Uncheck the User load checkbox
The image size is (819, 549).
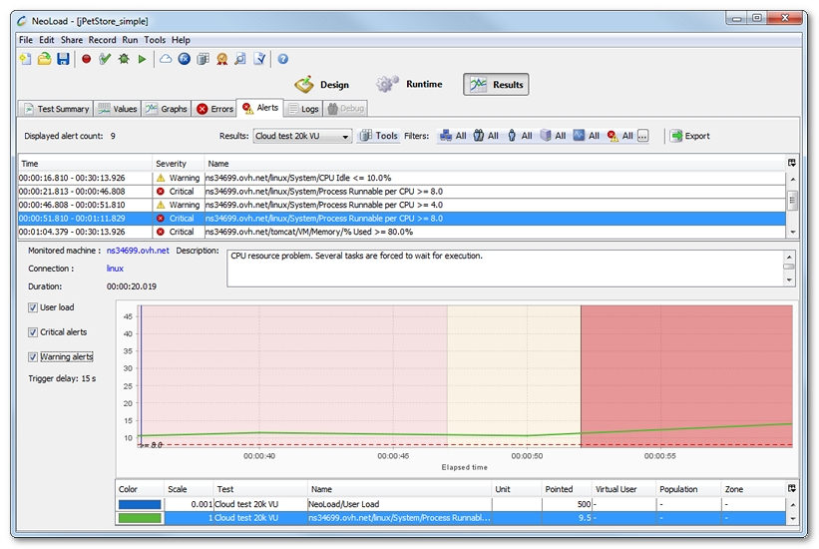tap(33, 307)
